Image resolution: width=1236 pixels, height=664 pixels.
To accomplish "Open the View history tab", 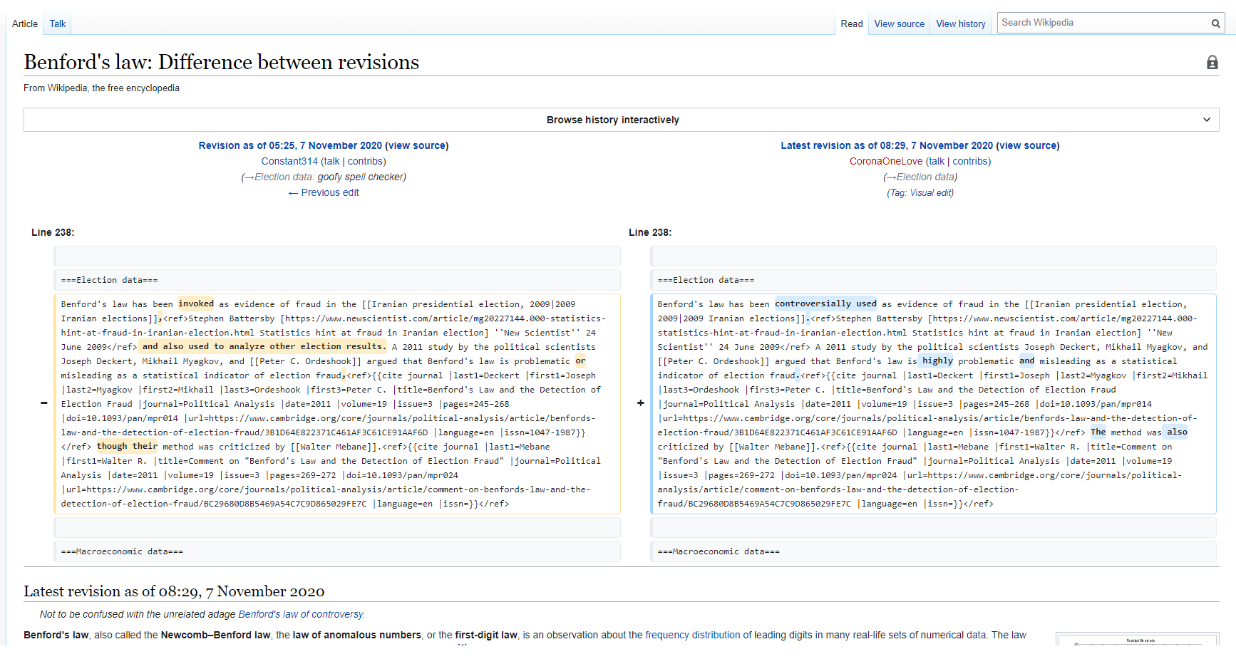I will click(960, 24).
